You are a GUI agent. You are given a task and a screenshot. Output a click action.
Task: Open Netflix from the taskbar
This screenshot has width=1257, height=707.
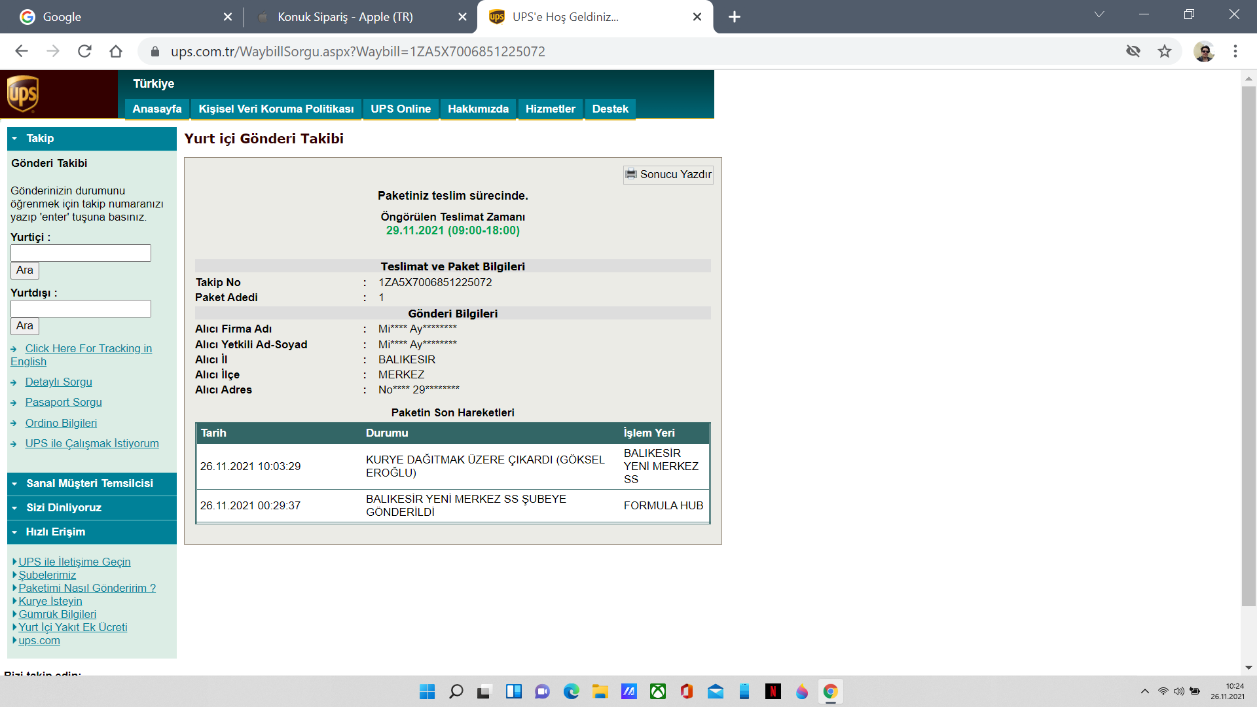773,692
